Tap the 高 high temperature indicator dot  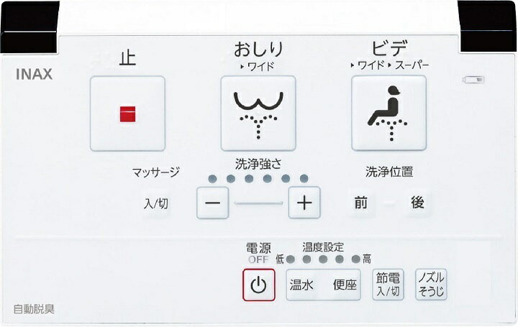356,259
